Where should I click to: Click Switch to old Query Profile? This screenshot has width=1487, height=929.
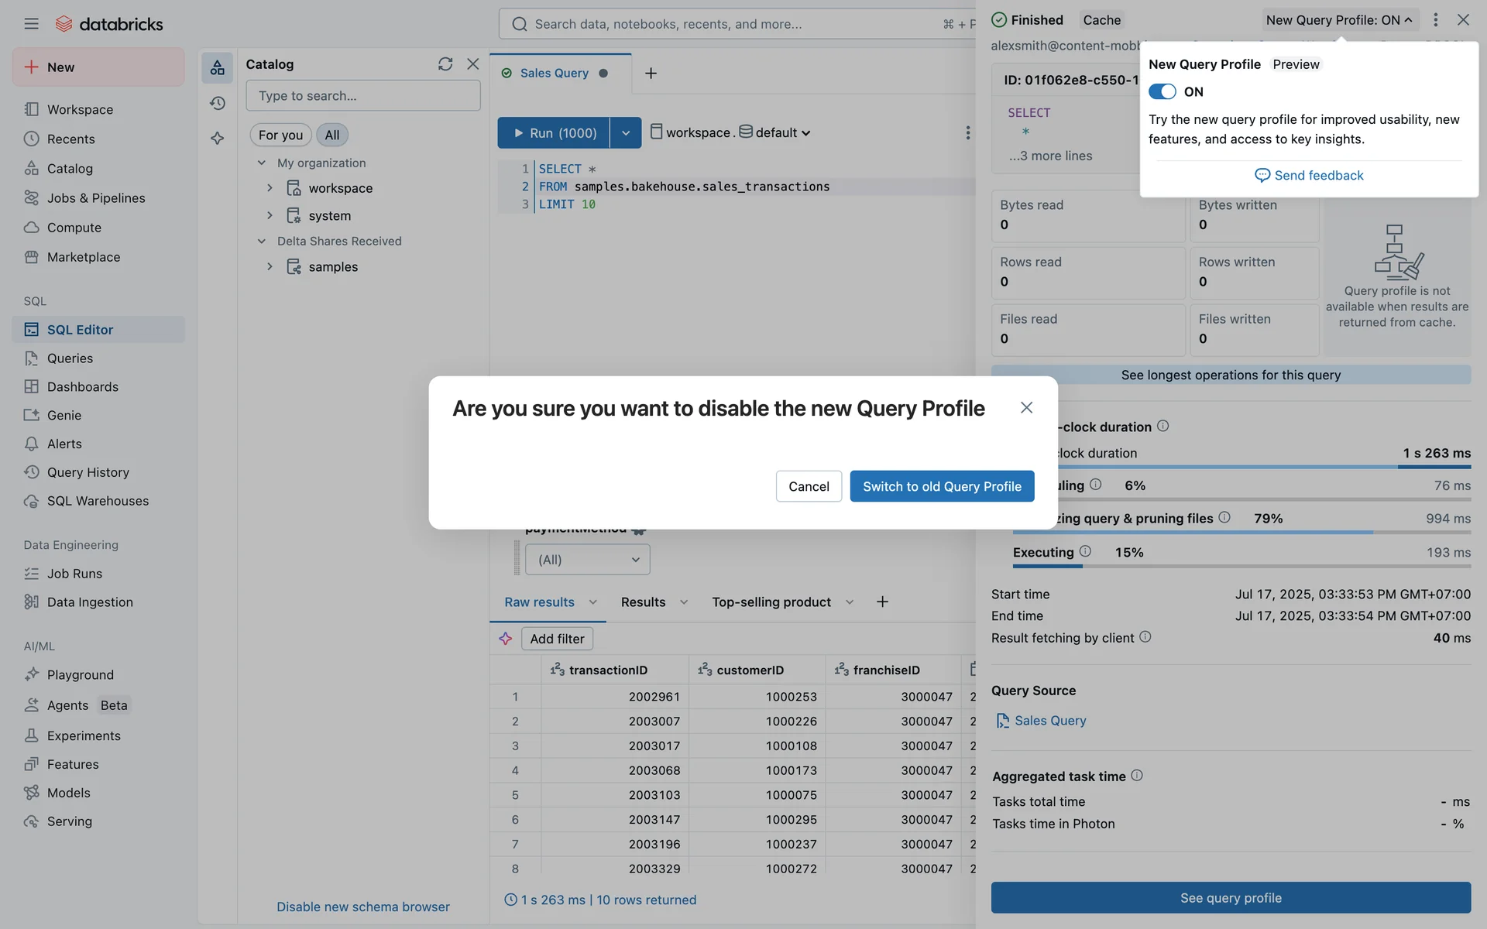click(941, 486)
